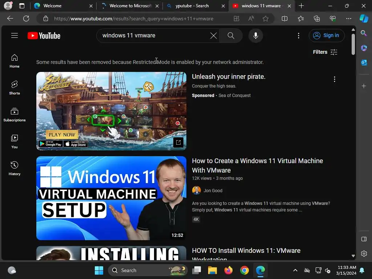Click the 4K badge on Jon Good video

pos(196,219)
